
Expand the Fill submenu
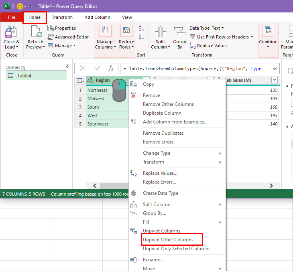[x=177, y=222]
